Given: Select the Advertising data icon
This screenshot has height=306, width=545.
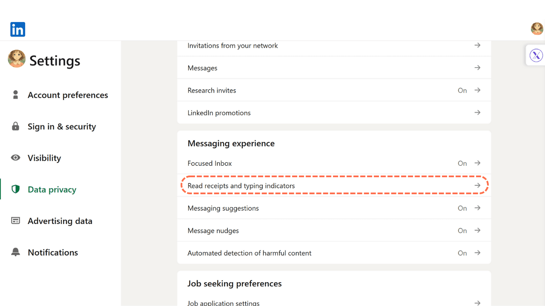Looking at the screenshot, I should click(15, 221).
